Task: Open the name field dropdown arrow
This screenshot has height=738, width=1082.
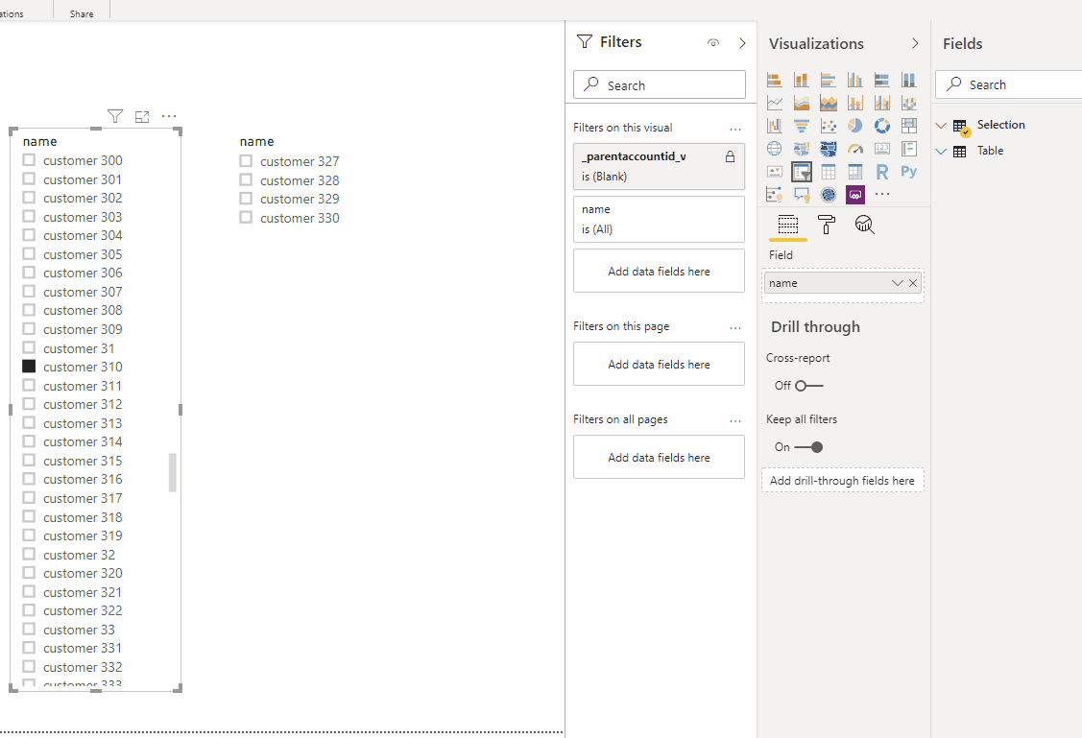Action: pyautogui.click(x=897, y=283)
